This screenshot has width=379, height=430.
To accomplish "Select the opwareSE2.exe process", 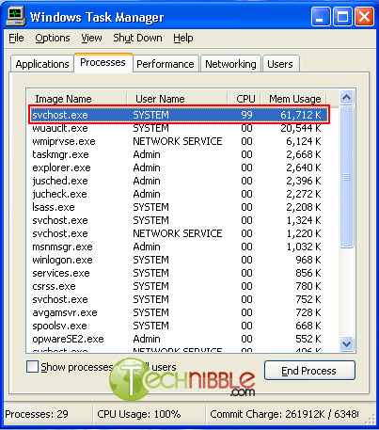I will tap(179, 339).
